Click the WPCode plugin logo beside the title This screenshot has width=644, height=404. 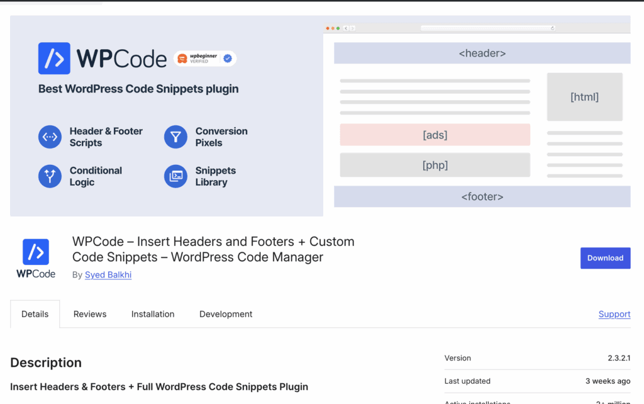click(x=36, y=259)
